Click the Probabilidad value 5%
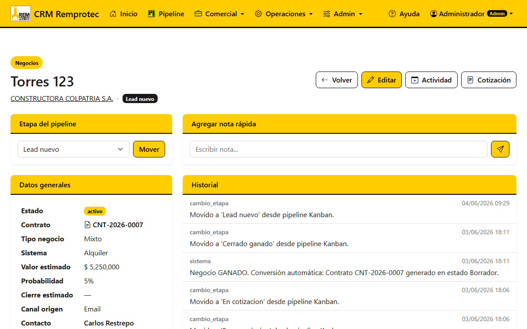Viewport: 527px width, 329px height. coord(89,281)
